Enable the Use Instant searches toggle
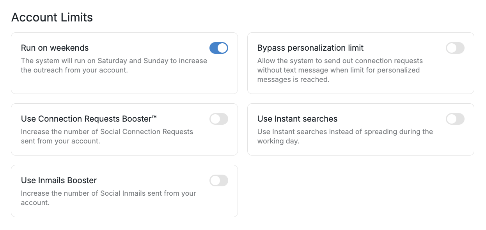 click(455, 119)
